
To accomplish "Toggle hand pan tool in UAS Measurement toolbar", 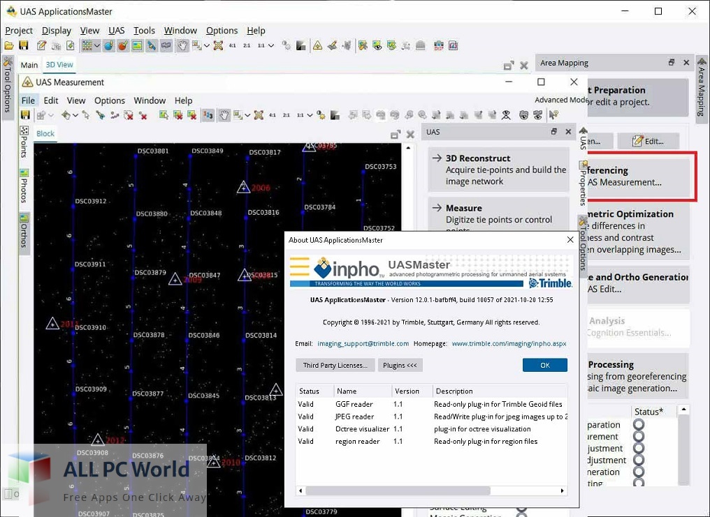I will (x=224, y=115).
